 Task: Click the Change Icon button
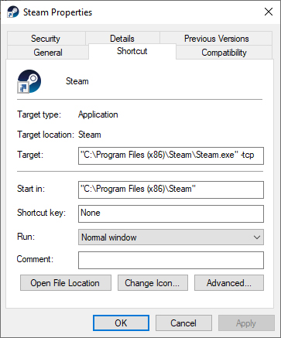point(152,283)
